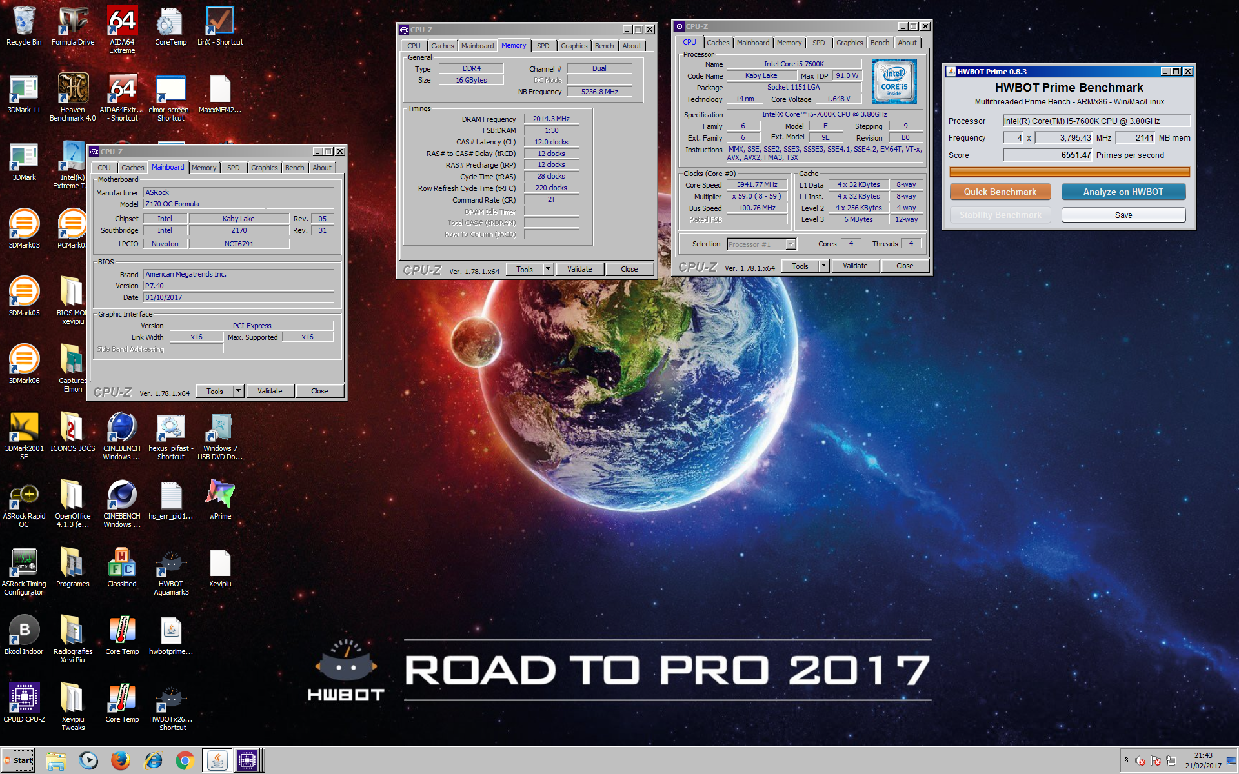Image resolution: width=1239 pixels, height=774 pixels.
Task: Click the Windows Start button
Action: (18, 760)
